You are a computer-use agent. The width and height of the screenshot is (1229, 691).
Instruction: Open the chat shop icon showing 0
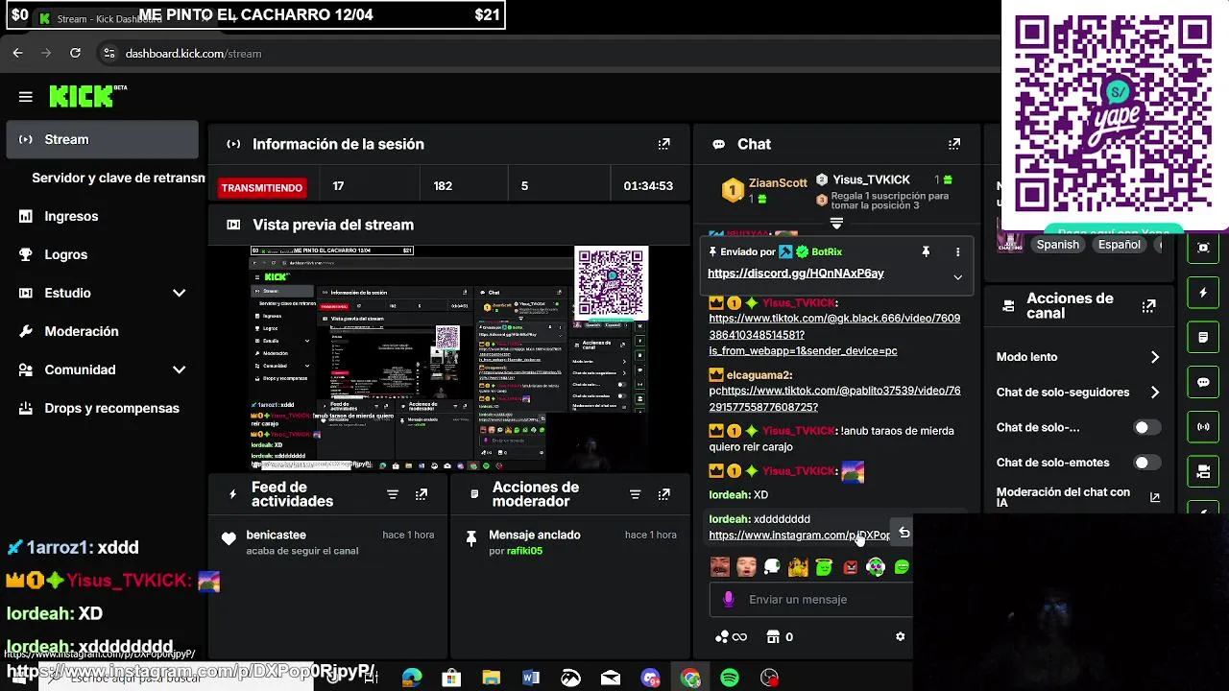pos(780,636)
